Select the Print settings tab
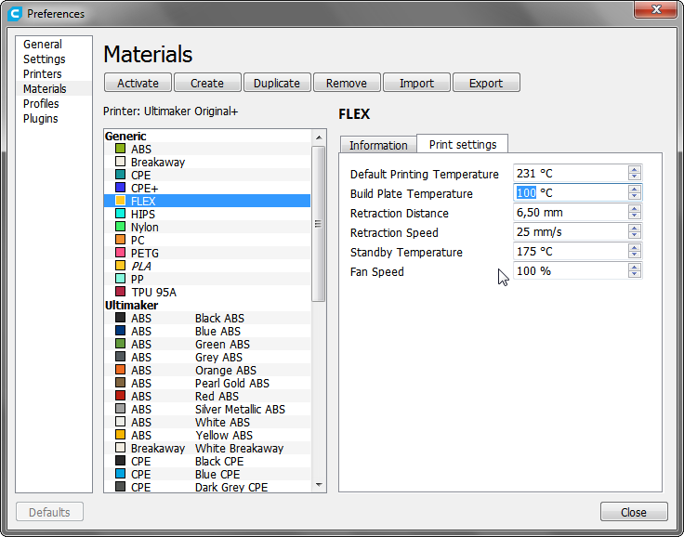 coord(463,144)
